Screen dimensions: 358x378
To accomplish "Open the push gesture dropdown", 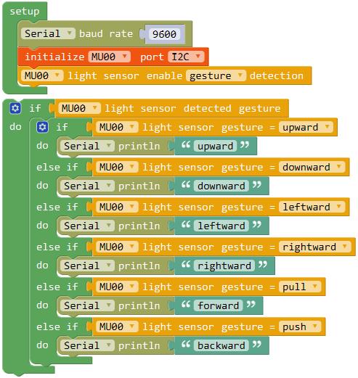I will (x=300, y=326).
